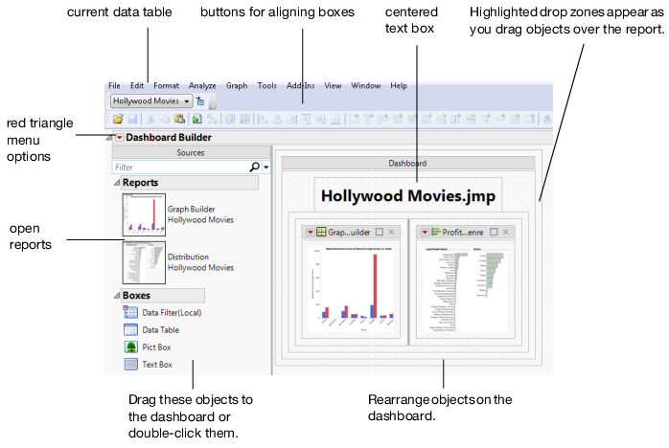Open the Hollywood Movies data table dropdown
Screen dimensions: 669x448
pyautogui.click(x=187, y=101)
